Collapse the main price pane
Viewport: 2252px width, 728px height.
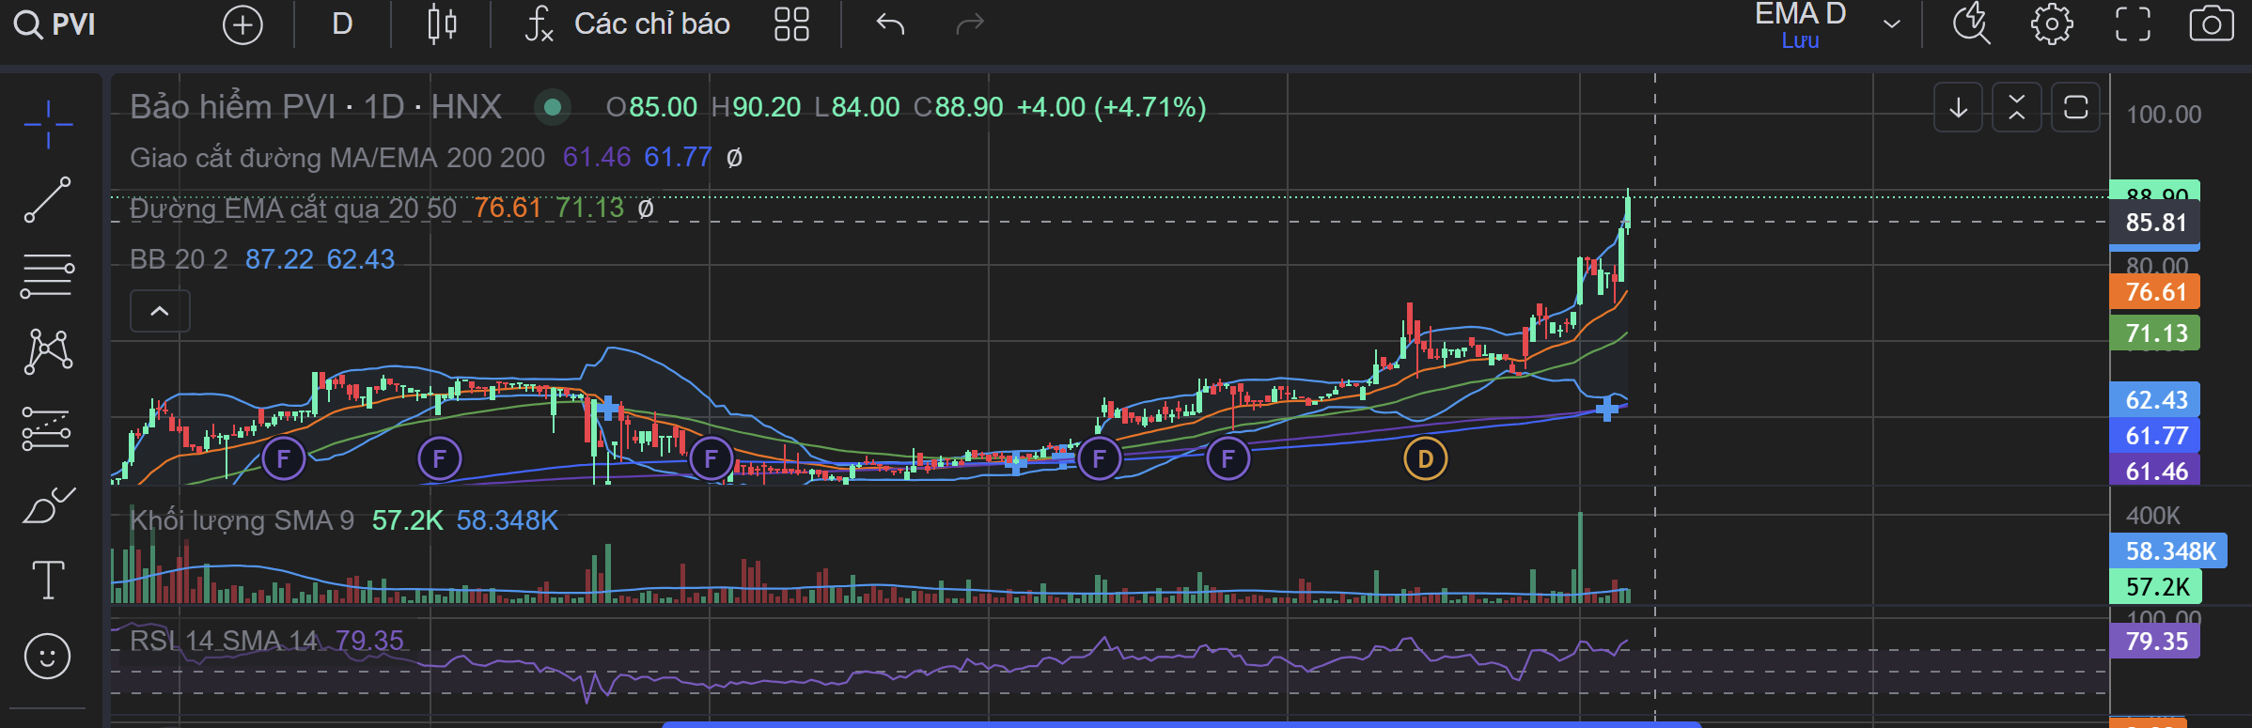pos(2017,107)
